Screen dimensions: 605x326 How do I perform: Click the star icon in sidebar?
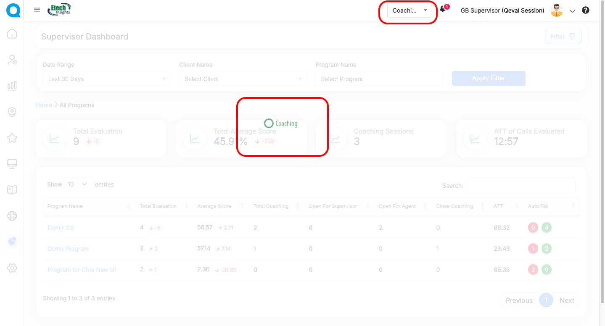point(12,138)
